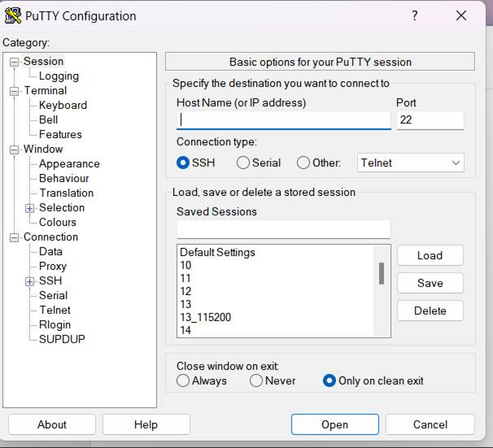Click the title bar help question mark

415,15
